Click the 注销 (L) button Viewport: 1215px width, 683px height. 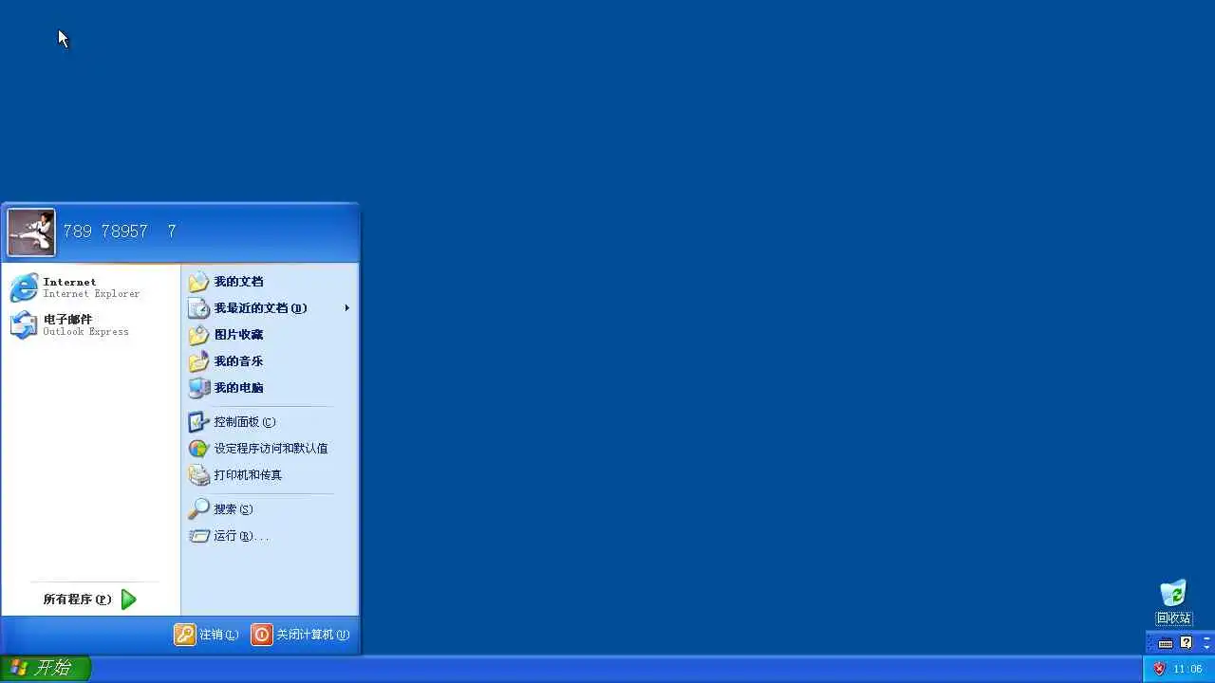207,635
